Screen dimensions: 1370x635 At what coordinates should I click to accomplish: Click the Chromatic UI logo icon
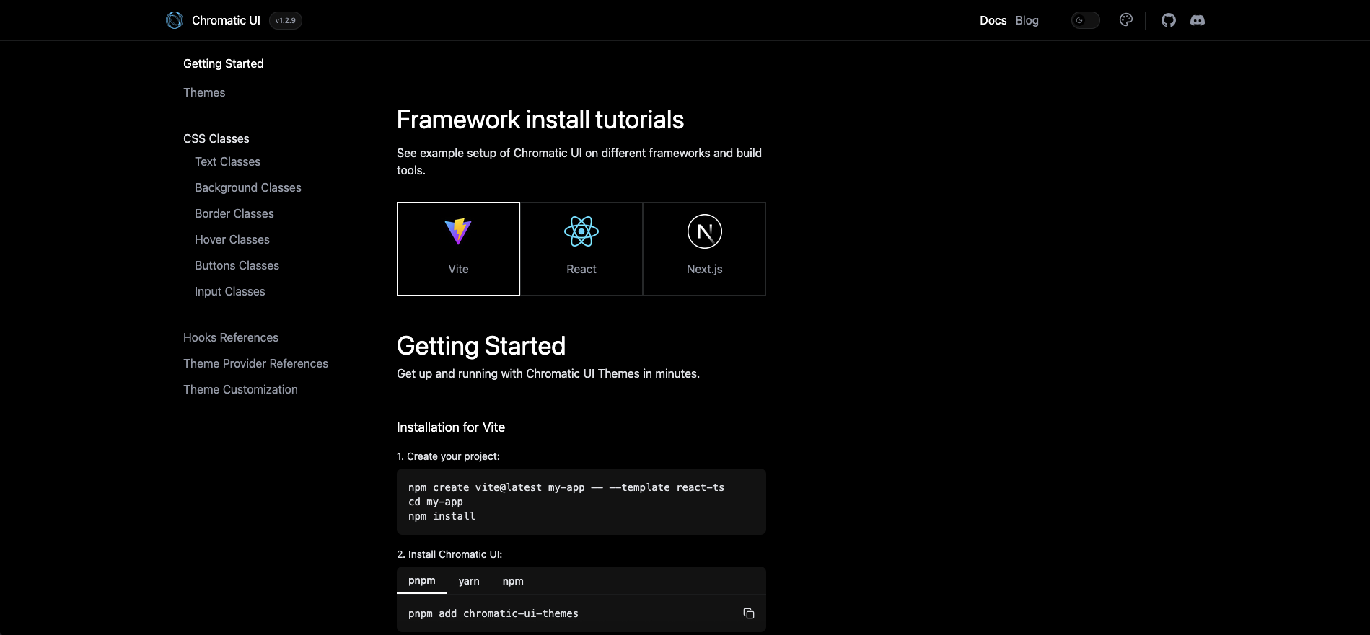click(x=175, y=20)
